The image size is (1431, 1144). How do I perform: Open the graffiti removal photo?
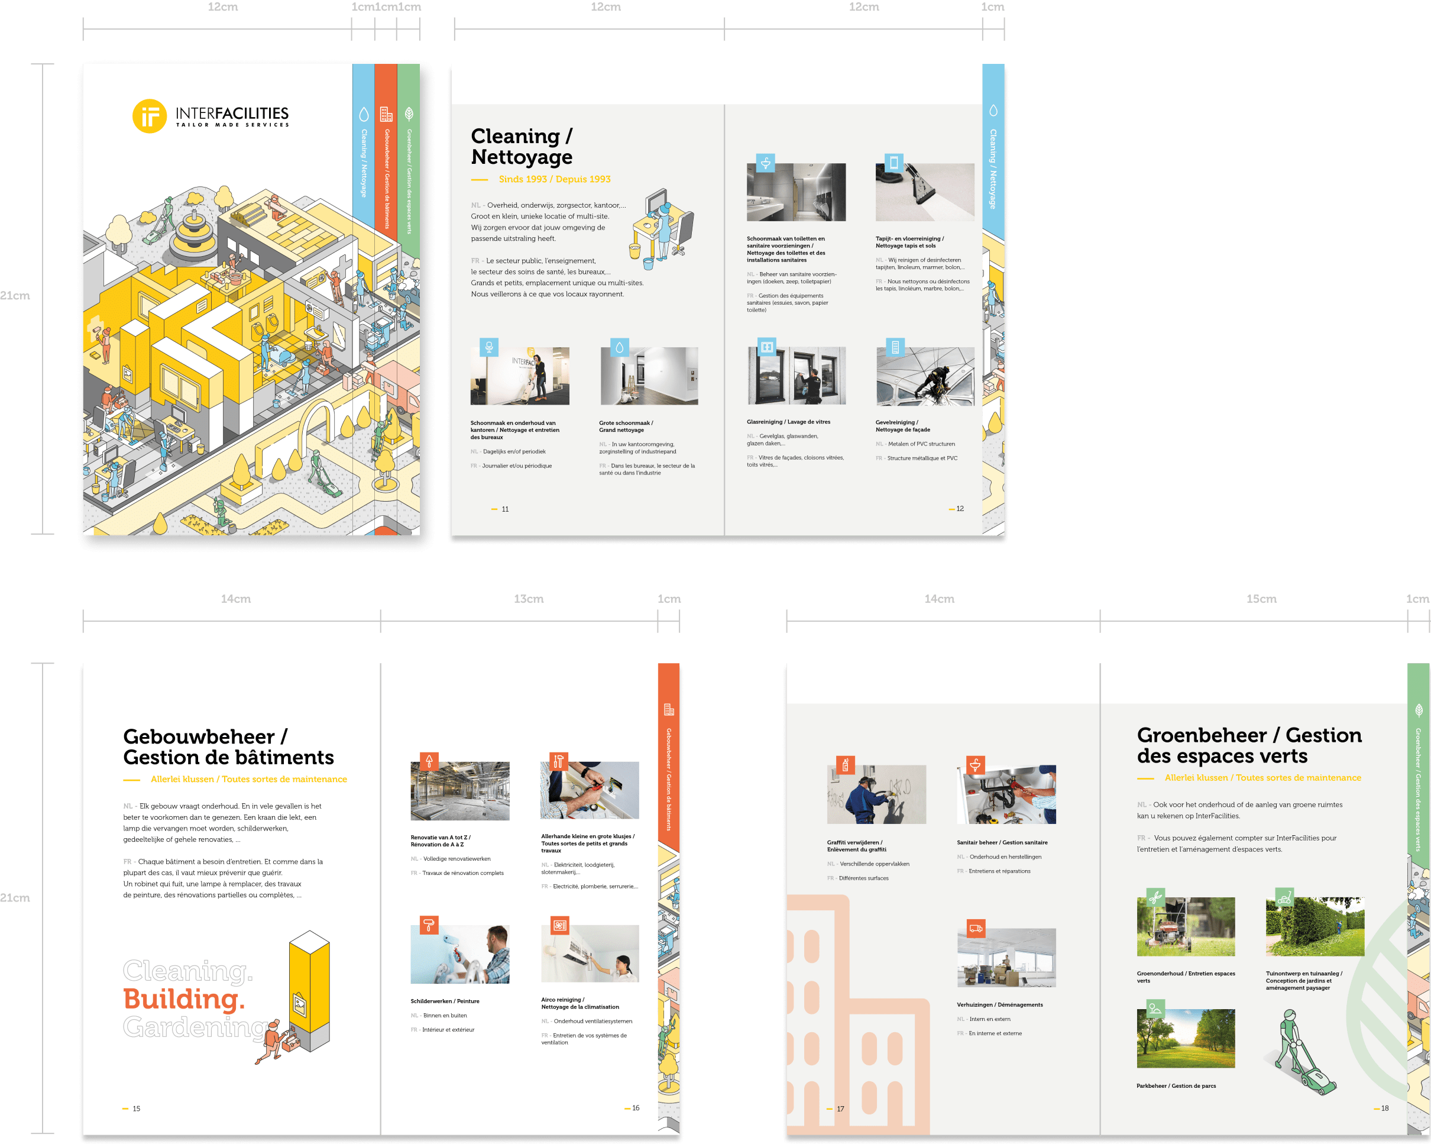pyautogui.click(x=876, y=795)
